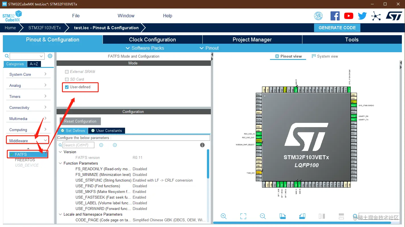Select FATFS in the Middleware list
The image size is (405, 227).
(x=28, y=154)
